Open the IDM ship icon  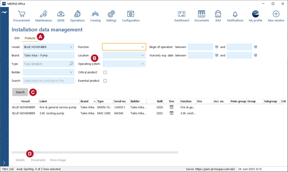218,16
